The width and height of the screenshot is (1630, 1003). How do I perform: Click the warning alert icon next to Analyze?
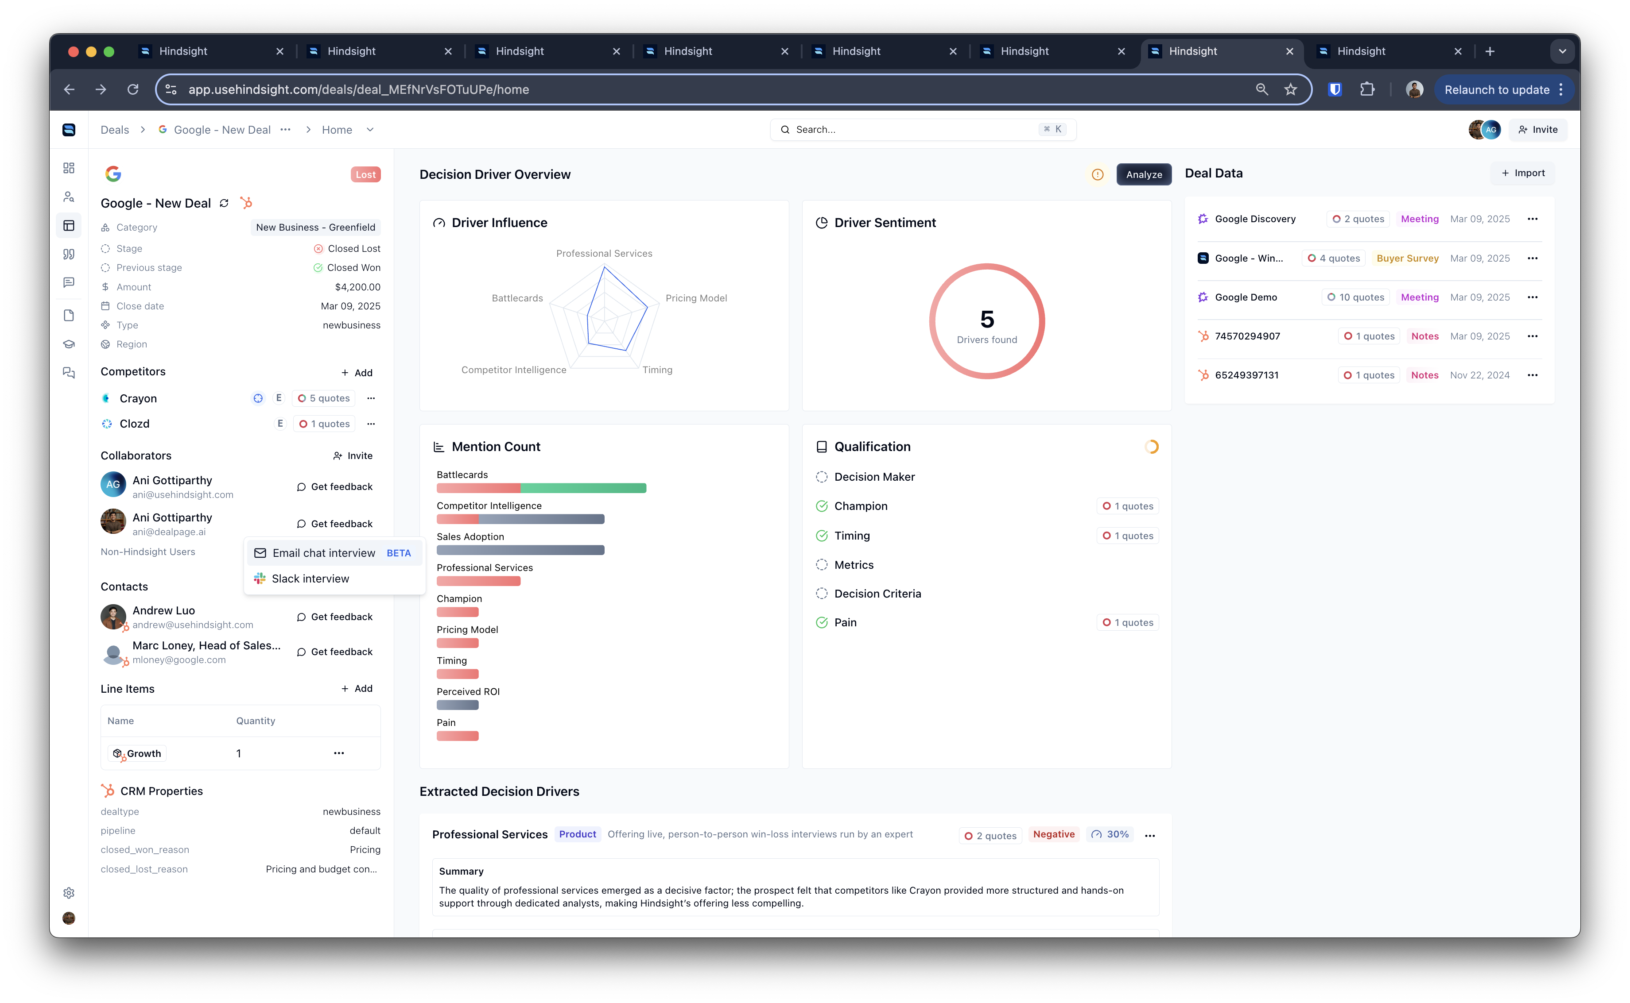point(1098,174)
